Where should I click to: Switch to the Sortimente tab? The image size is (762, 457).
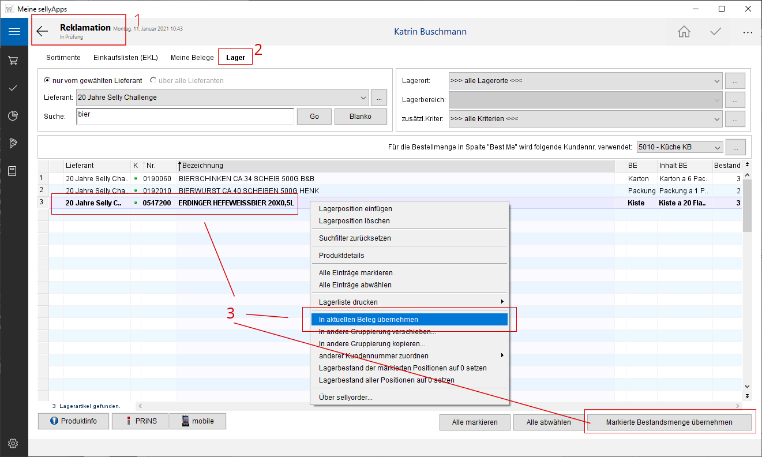click(63, 58)
